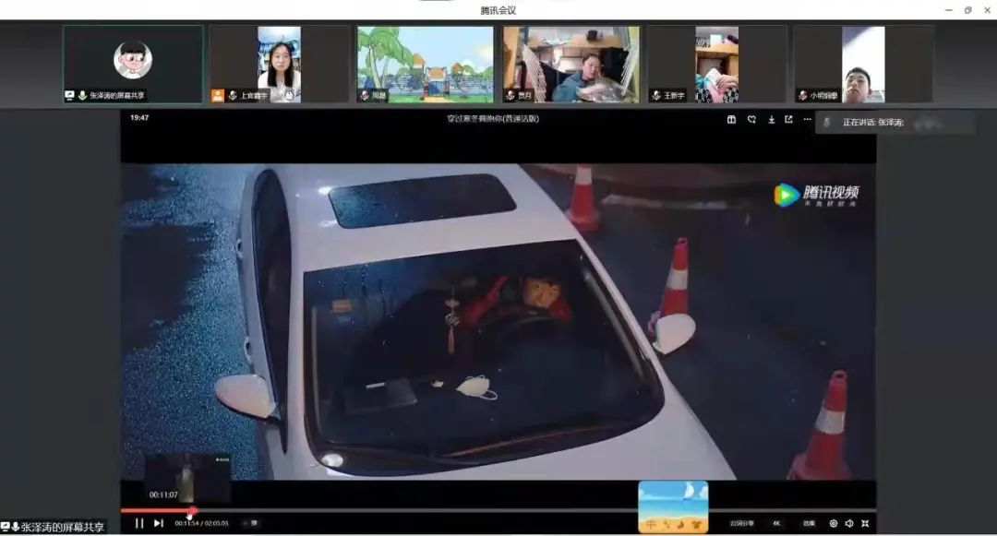Skip to the next episode
Viewport: 997px width, 536px height.
(158, 523)
